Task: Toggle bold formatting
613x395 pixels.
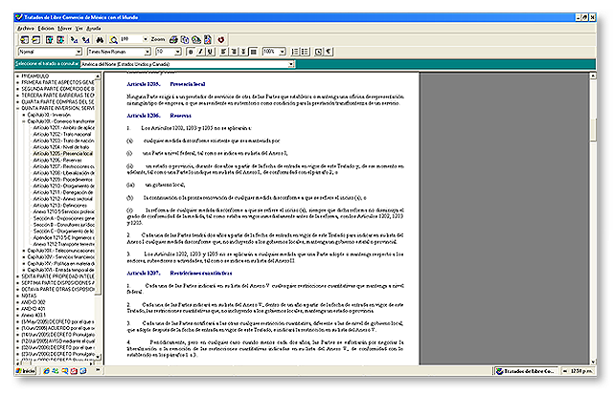Action: click(191, 52)
